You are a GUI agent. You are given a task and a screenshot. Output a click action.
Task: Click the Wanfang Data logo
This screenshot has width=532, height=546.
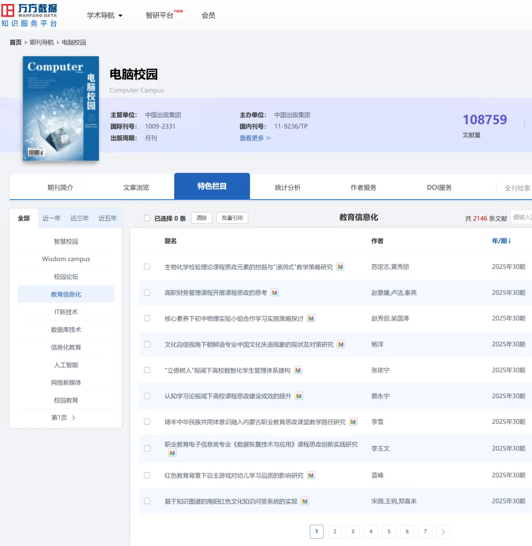tap(29, 15)
